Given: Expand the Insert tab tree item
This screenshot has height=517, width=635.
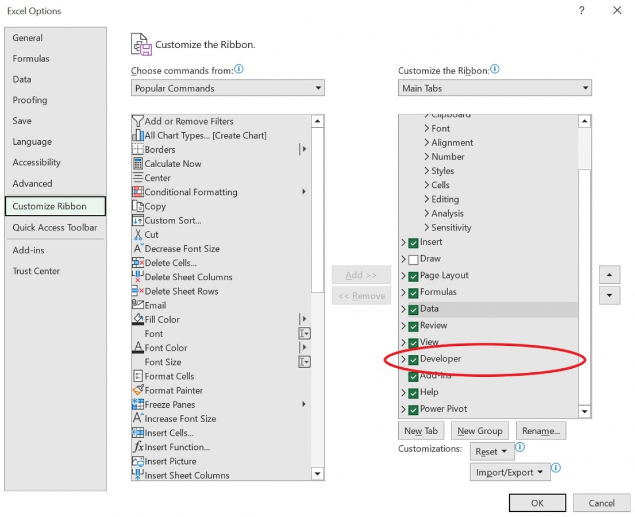Looking at the screenshot, I should pos(403,242).
